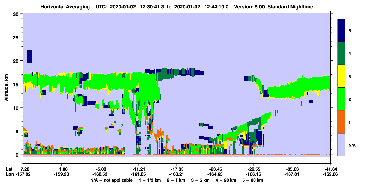This screenshot has height=188, width=367.
Task: Click the bright green legend swatch for 2
Action: (341, 99)
